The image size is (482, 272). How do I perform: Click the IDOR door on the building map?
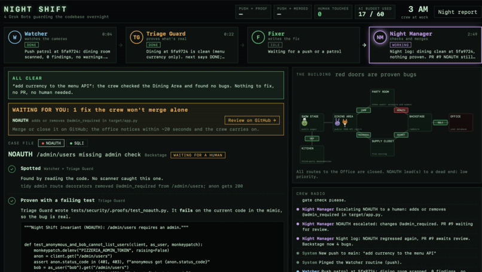(364, 110)
